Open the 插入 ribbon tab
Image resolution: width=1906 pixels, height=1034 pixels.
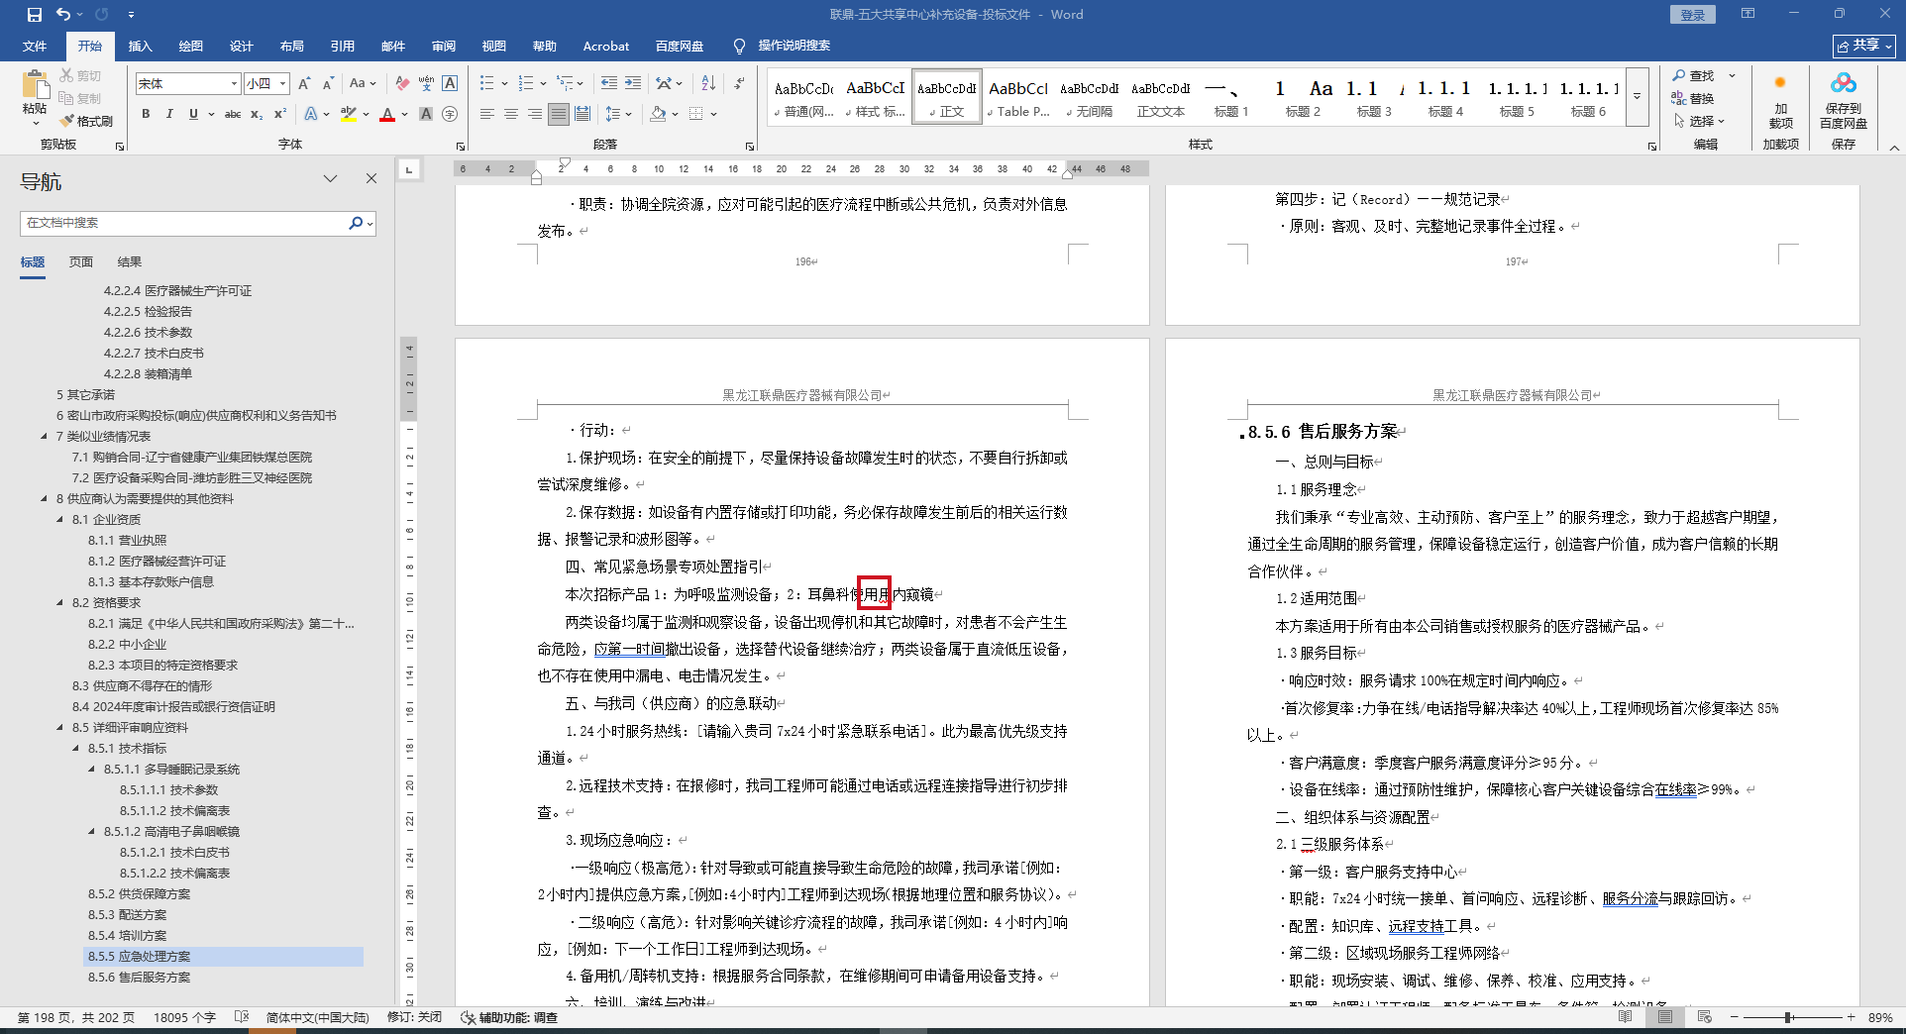click(x=140, y=47)
